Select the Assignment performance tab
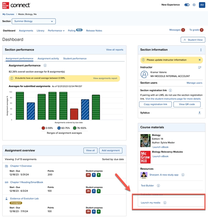This screenshot has height=218, width=208. point(19,59)
